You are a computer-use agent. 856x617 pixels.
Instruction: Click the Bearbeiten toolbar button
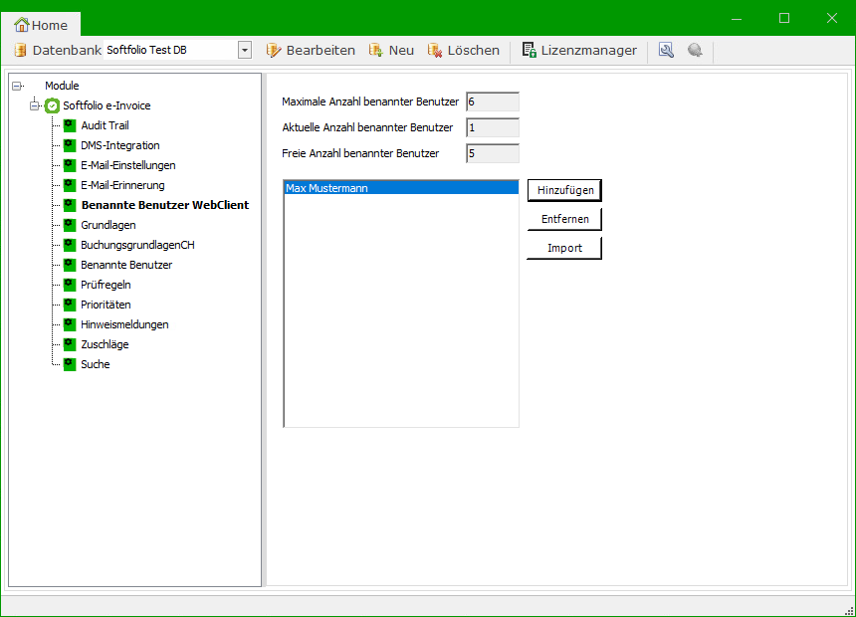[x=311, y=50]
